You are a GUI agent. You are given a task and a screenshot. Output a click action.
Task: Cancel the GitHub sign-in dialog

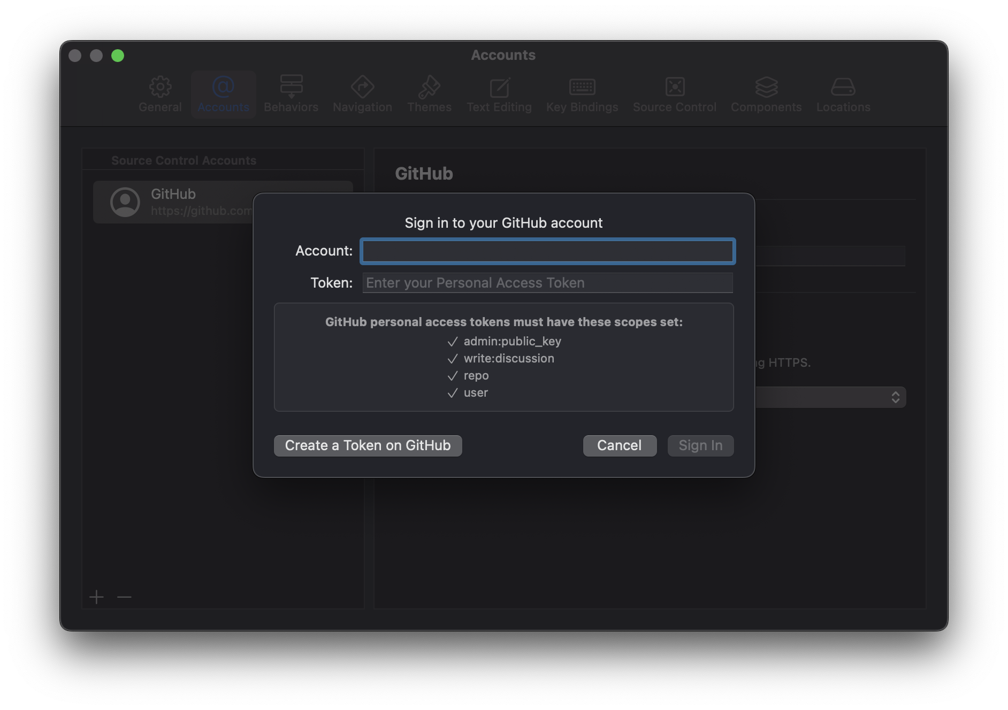[x=620, y=446]
